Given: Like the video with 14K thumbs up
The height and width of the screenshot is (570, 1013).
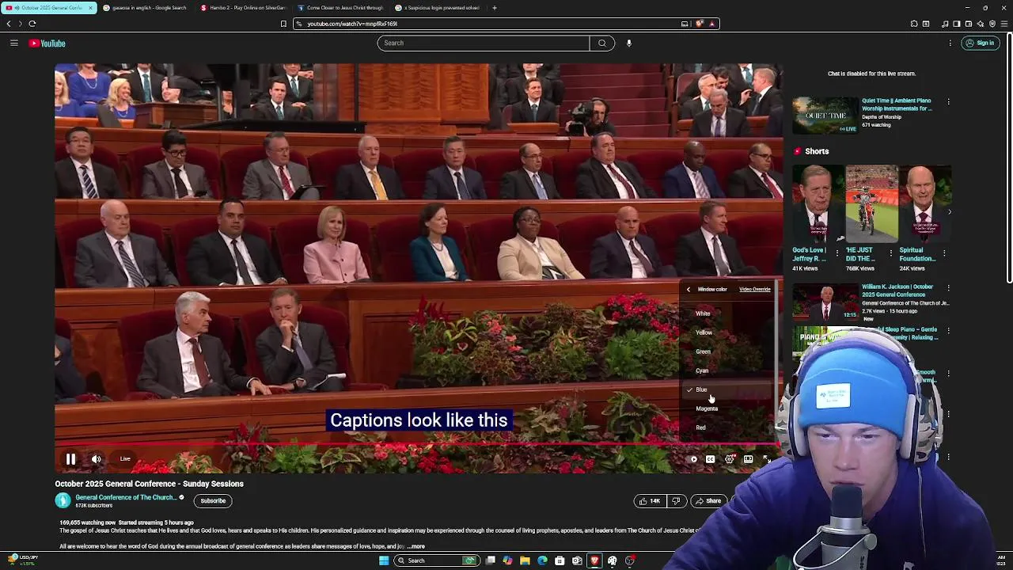Looking at the screenshot, I should (650, 501).
